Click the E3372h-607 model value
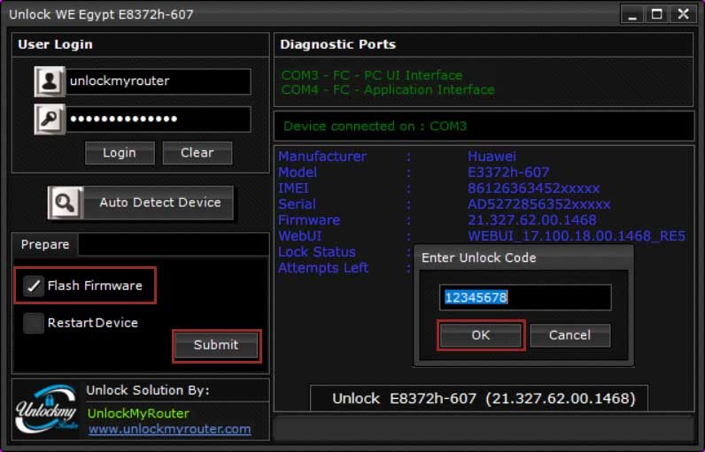705x452 pixels. coord(508,172)
